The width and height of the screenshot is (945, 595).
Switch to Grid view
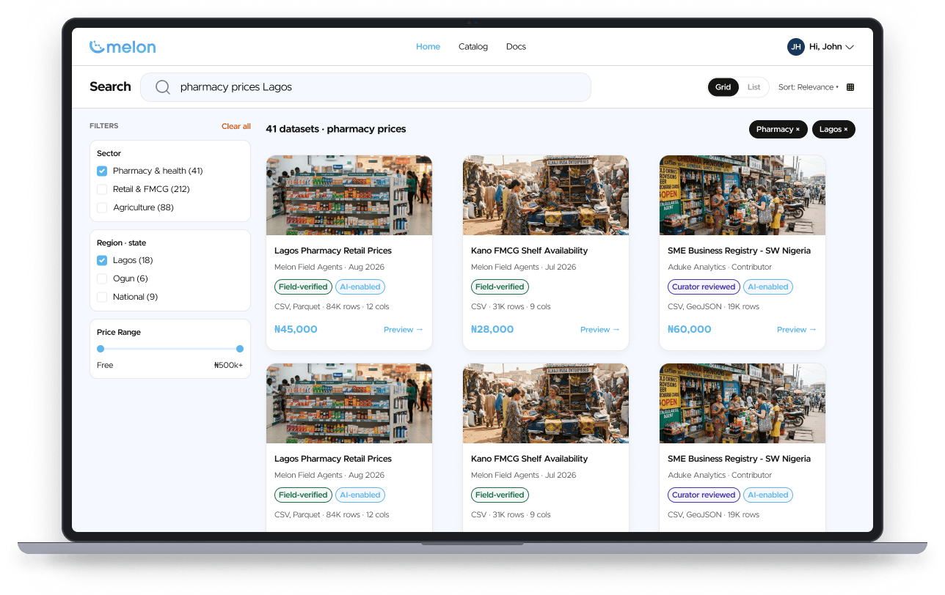tap(723, 87)
